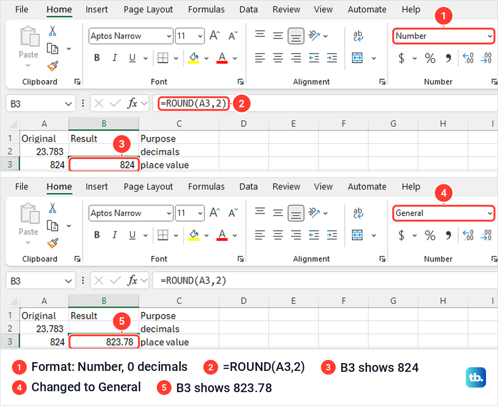
Task: Apply Comma style in upper ribbon
Action: point(448,58)
